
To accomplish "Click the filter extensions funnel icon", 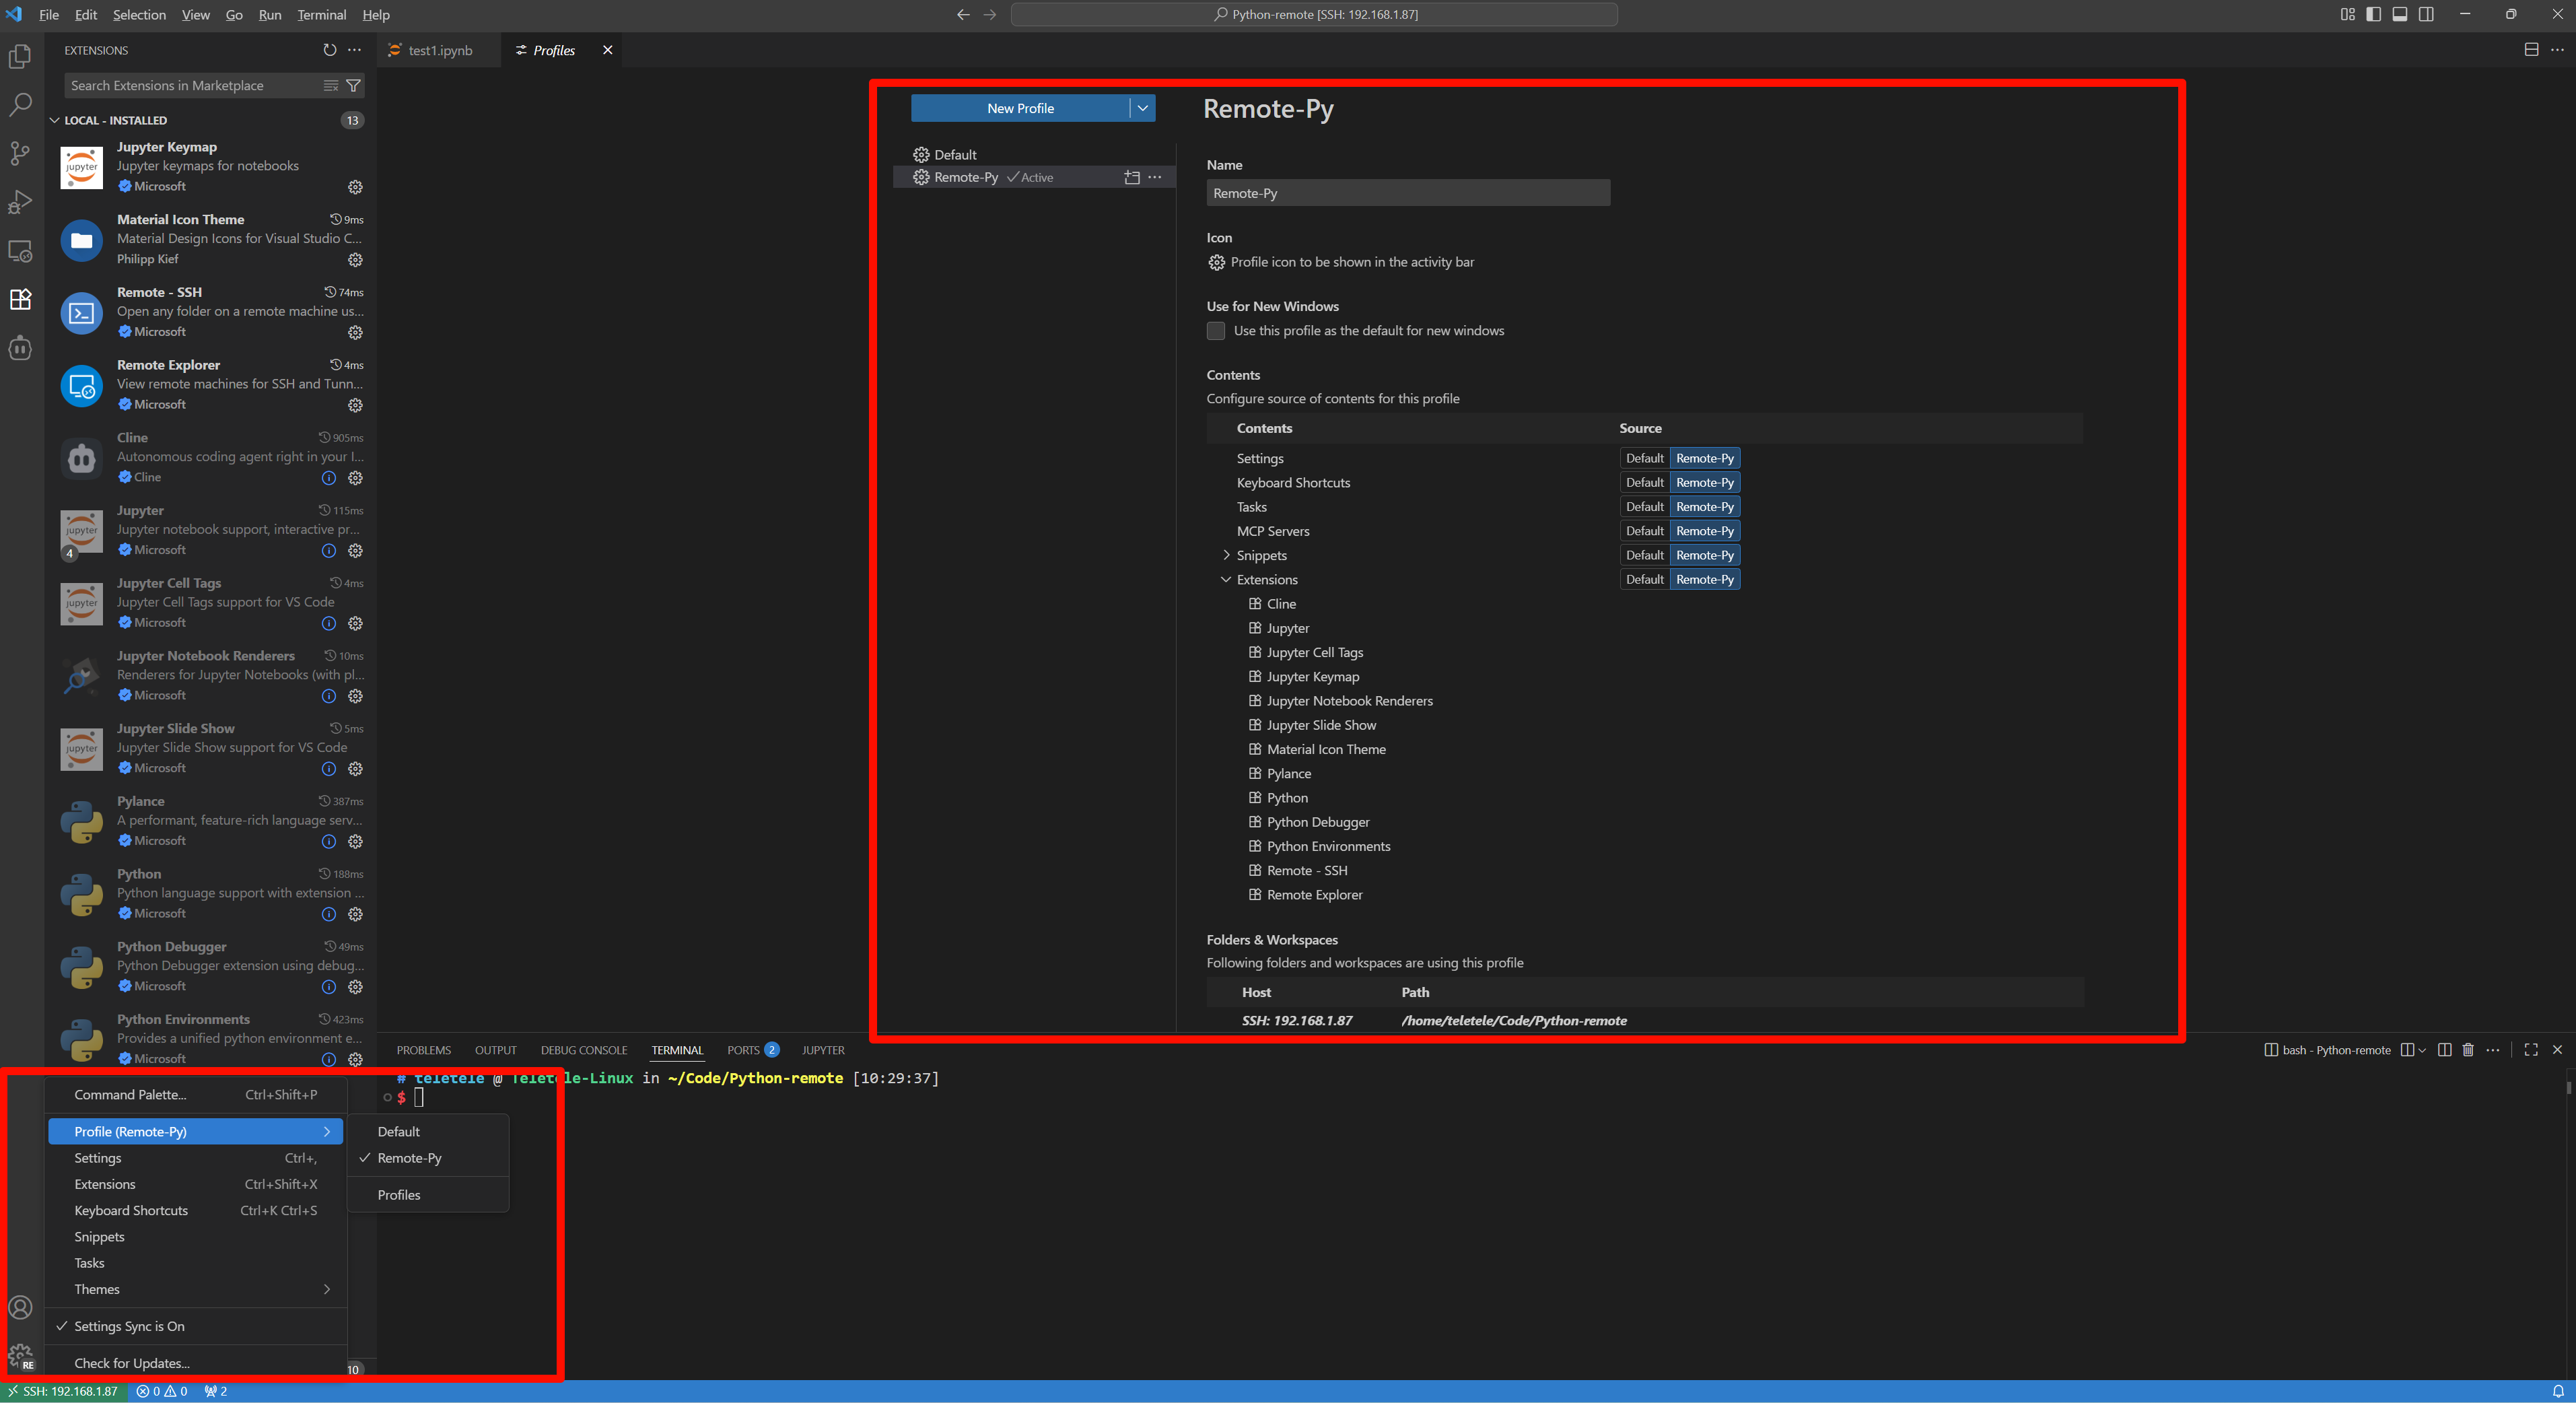I will point(353,86).
